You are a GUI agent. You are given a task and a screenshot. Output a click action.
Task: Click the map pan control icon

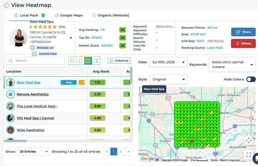(249, 140)
